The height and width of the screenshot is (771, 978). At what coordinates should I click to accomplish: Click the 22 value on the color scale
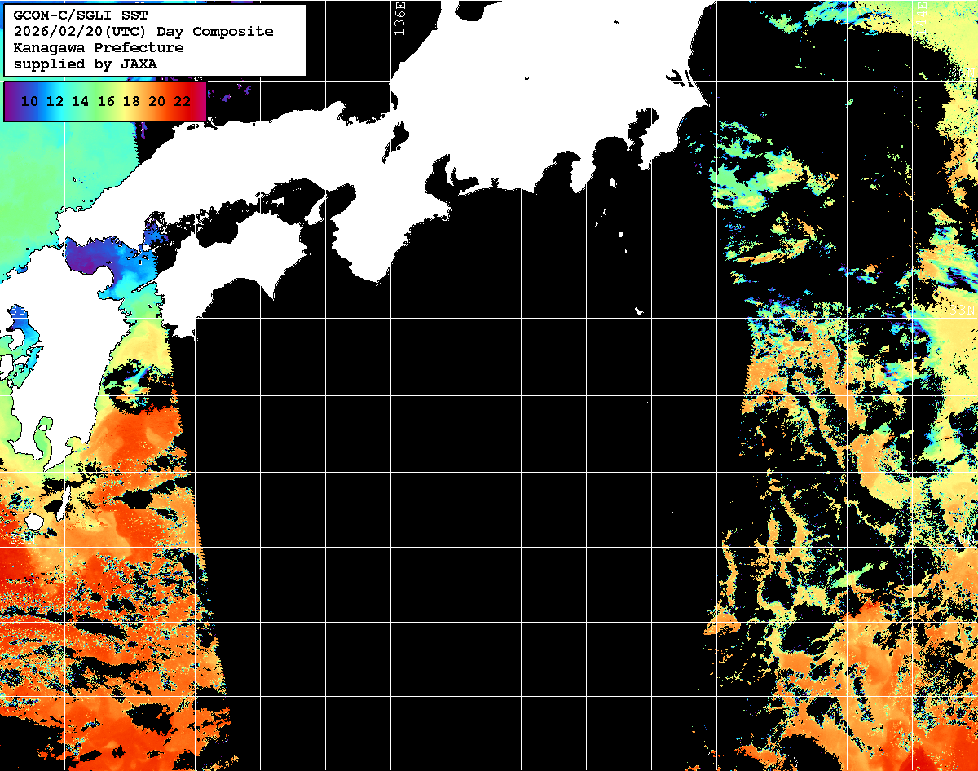click(182, 102)
